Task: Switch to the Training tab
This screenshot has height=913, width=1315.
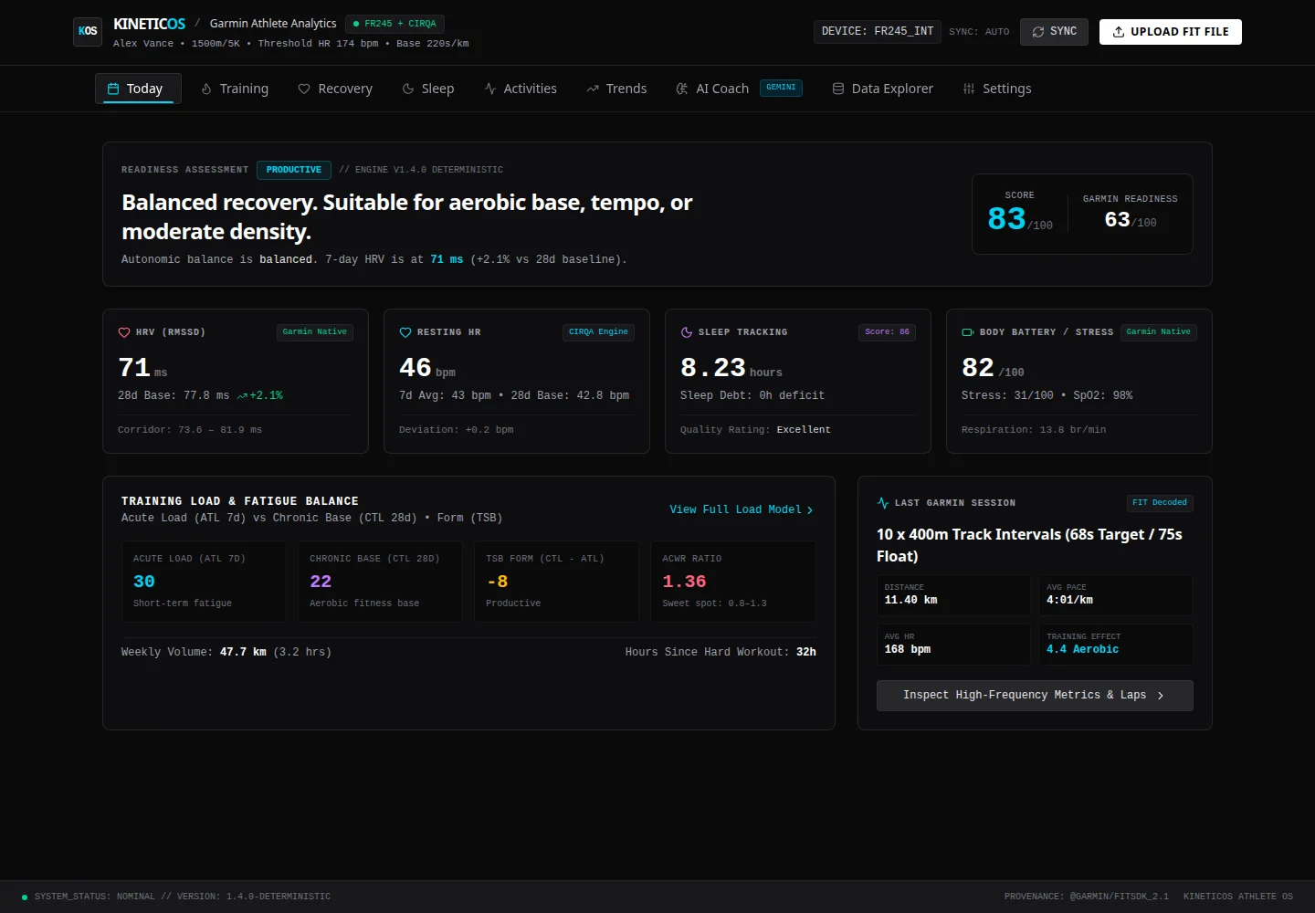Action: (235, 89)
